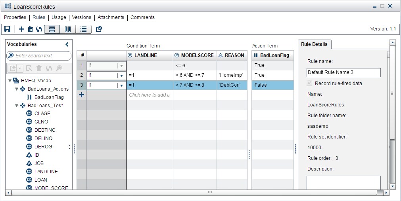Click into the Description text area

(x=343, y=183)
